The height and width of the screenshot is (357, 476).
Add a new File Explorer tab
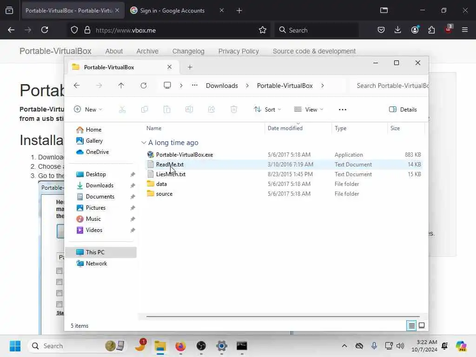pos(190,67)
